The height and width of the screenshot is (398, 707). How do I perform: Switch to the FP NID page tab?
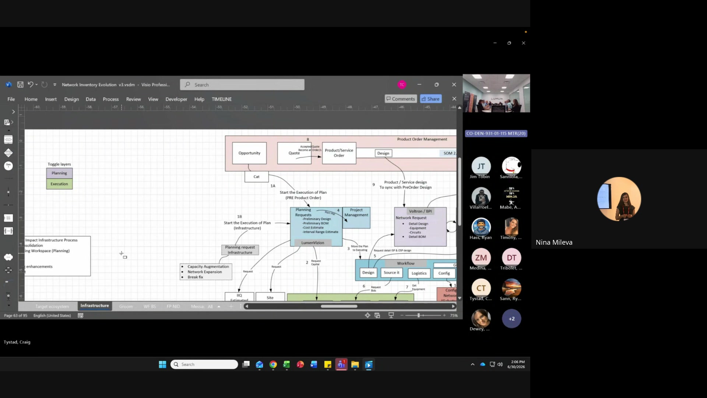click(x=173, y=306)
